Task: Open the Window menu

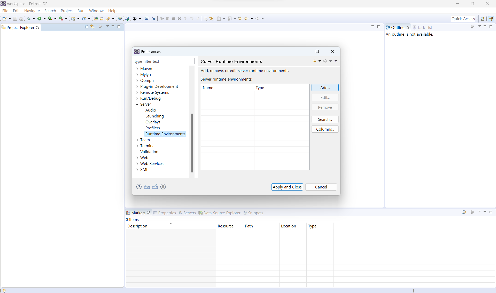Action: (96, 11)
